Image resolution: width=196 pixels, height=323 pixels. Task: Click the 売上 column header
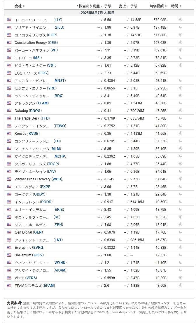tap(122, 6)
